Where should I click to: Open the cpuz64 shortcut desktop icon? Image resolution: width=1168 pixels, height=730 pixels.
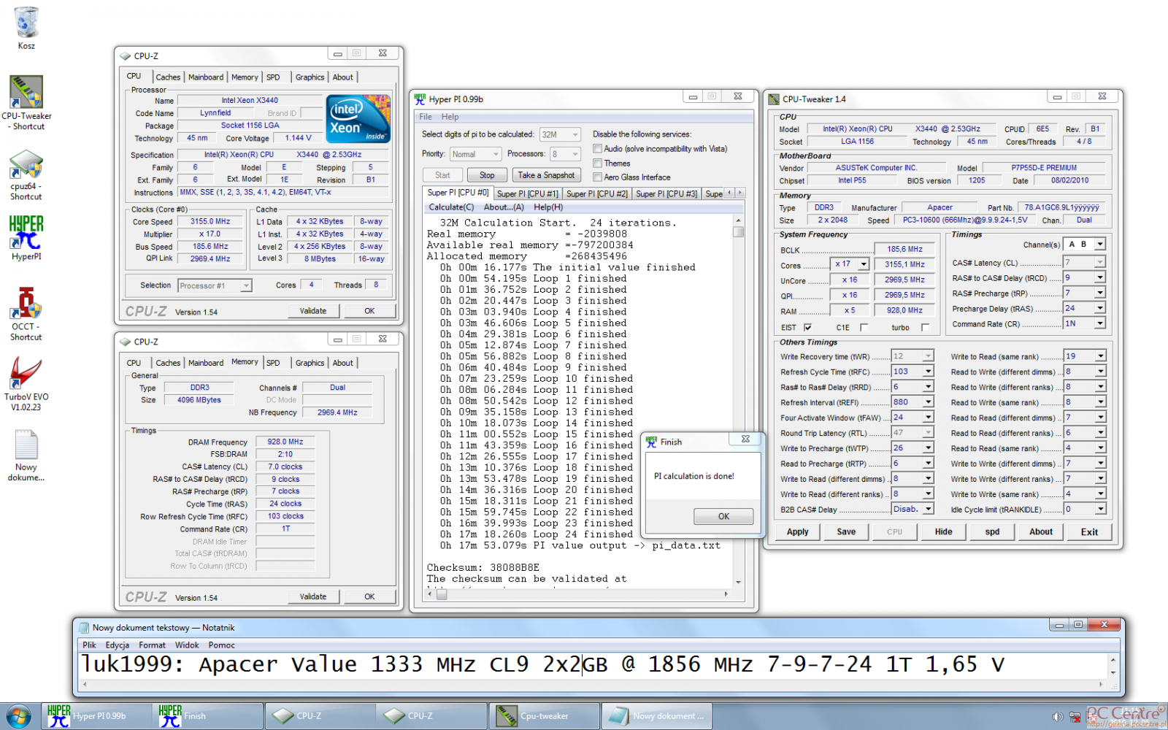coord(26,165)
